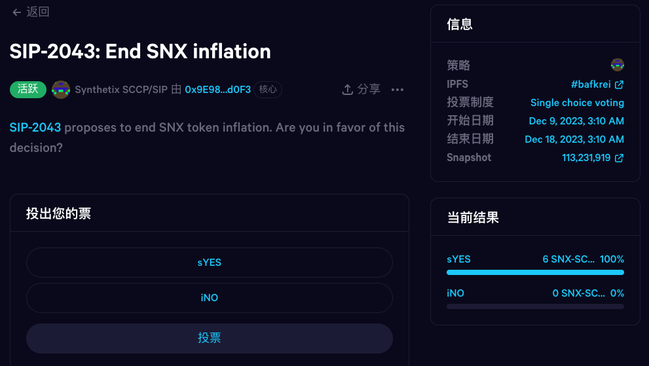649x366 pixels.
Task: Open the #bafkrei IPFS link
Action: 591,84
